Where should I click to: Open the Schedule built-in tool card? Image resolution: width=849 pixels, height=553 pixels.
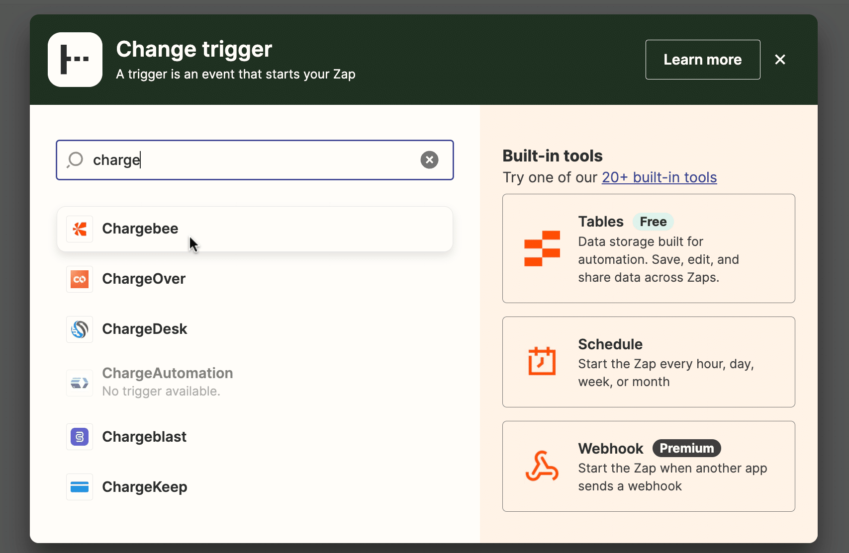pyautogui.click(x=649, y=362)
